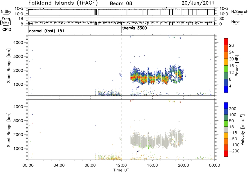Click the 'Power [dB]' color bar label
Image resolution: width=248 pixels, height=172 pixels.
[x=237, y=66]
